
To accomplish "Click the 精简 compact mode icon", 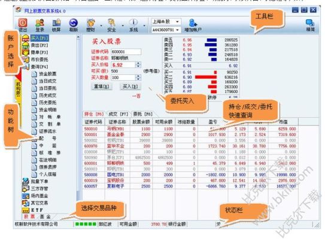I will pos(310,23).
